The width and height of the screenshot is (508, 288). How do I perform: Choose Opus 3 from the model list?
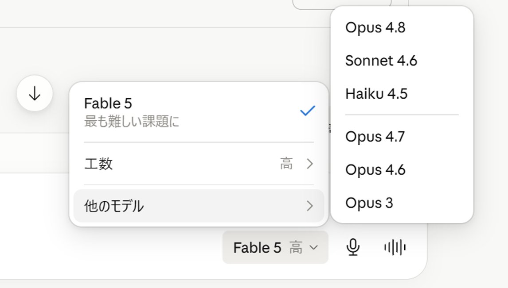[x=402, y=203]
